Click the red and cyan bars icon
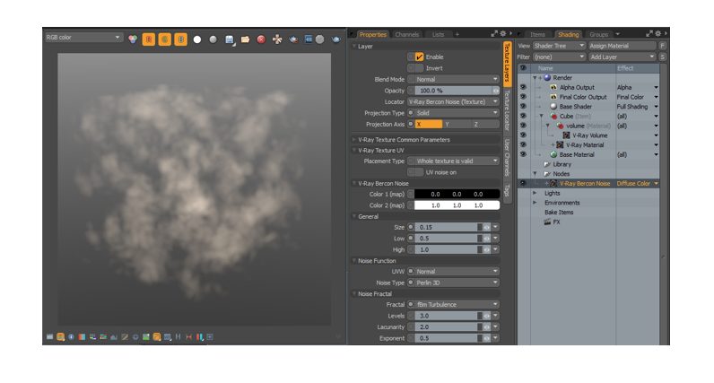The width and height of the screenshot is (714, 383). tap(199, 337)
